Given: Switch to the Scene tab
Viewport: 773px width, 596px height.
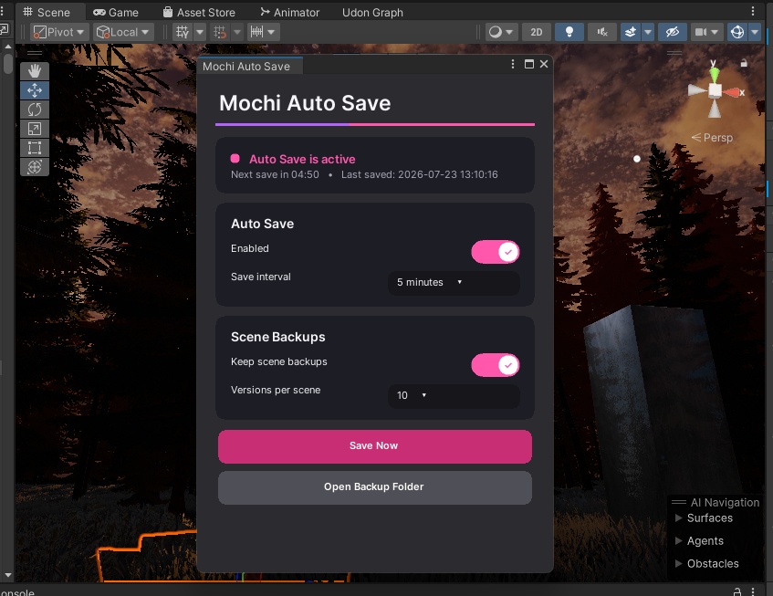Looking at the screenshot, I should coord(47,13).
